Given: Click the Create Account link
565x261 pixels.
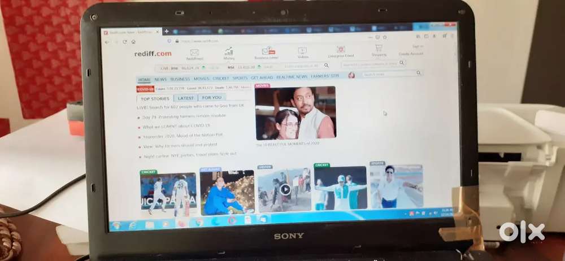Looking at the screenshot, I should coord(411,54).
